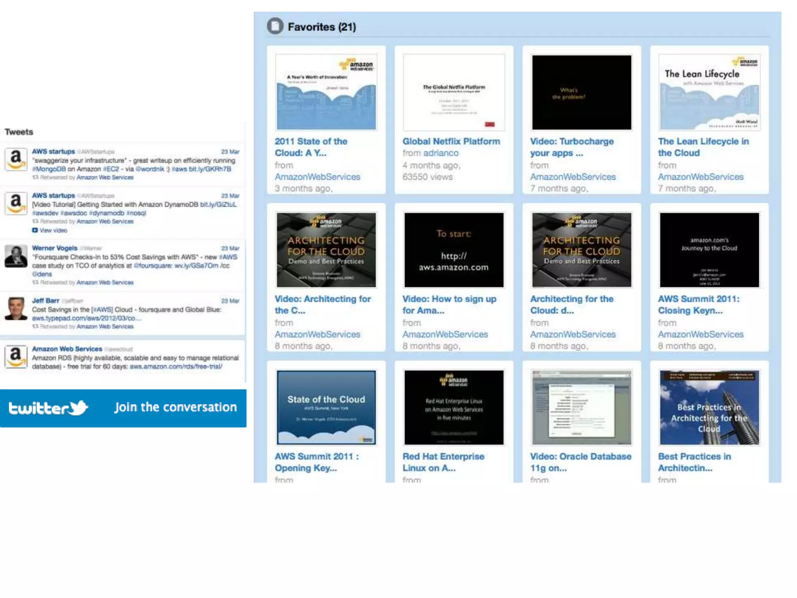Open the State of the Cloud keynote thumbnail
Viewport: 797px width, 598px height.
click(326, 407)
